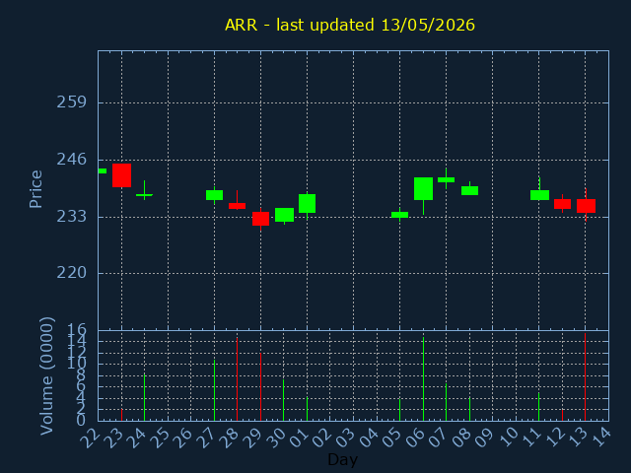Click the tall red volume bar for day 28
This screenshot has height=473, width=631.
[x=237, y=379]
